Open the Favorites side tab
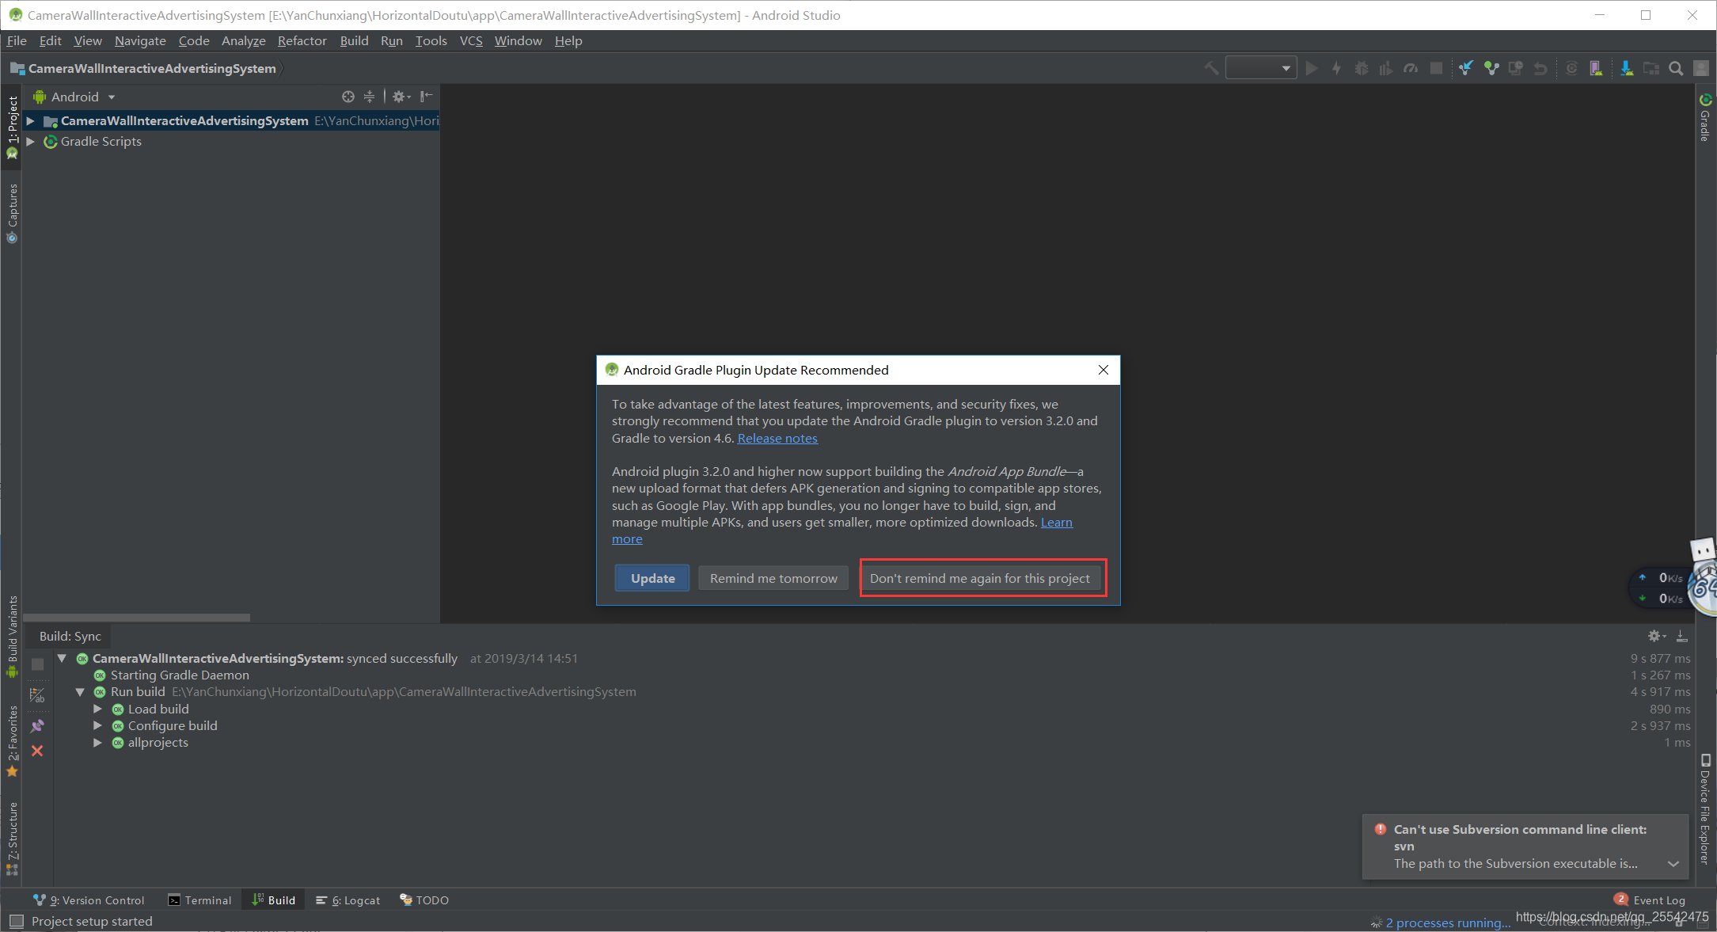The width and height of the screenshot is (1717, 932). click(12, 740)
